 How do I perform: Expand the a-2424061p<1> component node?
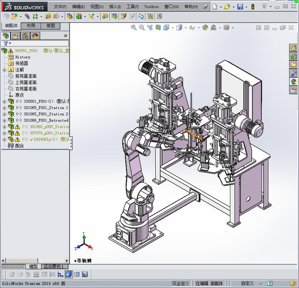[x=4, y=140]
